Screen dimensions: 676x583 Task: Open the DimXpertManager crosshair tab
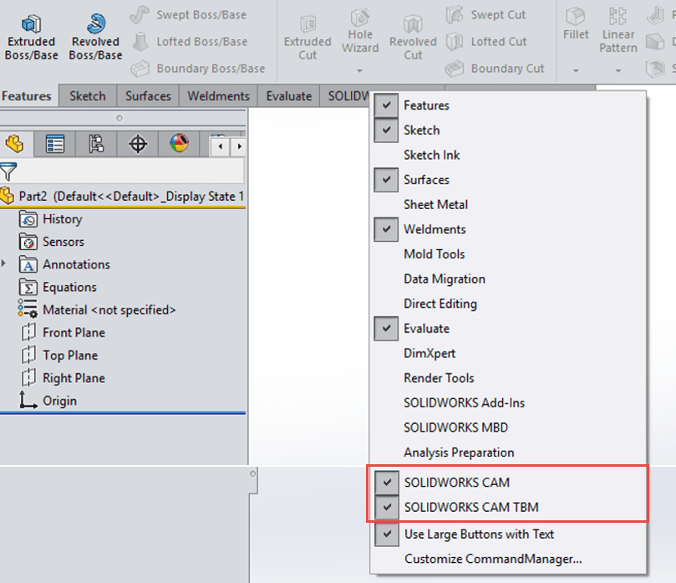(138, 144)
